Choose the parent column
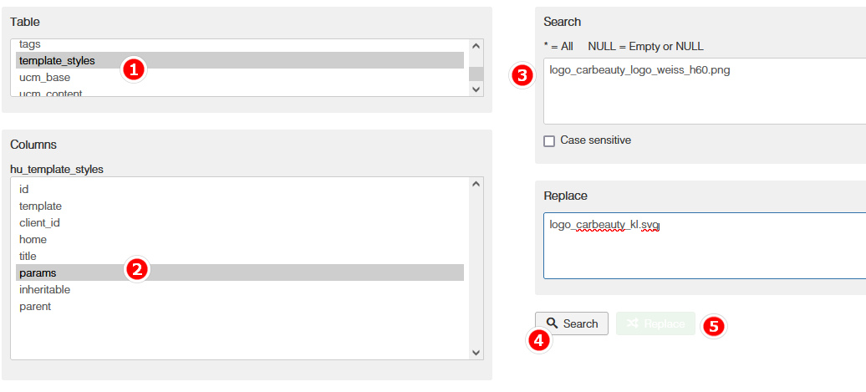 [35, 306]
